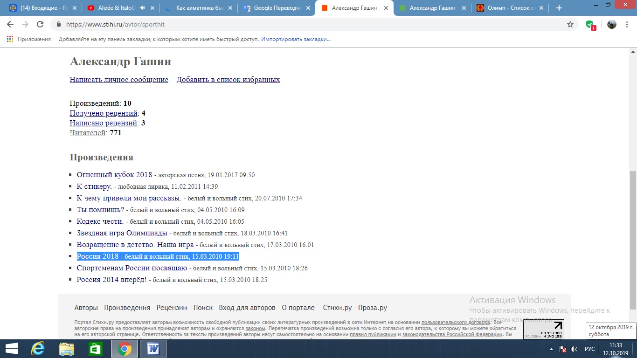The width and height of the screenshot is (637, 358).
Task: Go to Проза.ру footer link
Action: click(373, 308)
